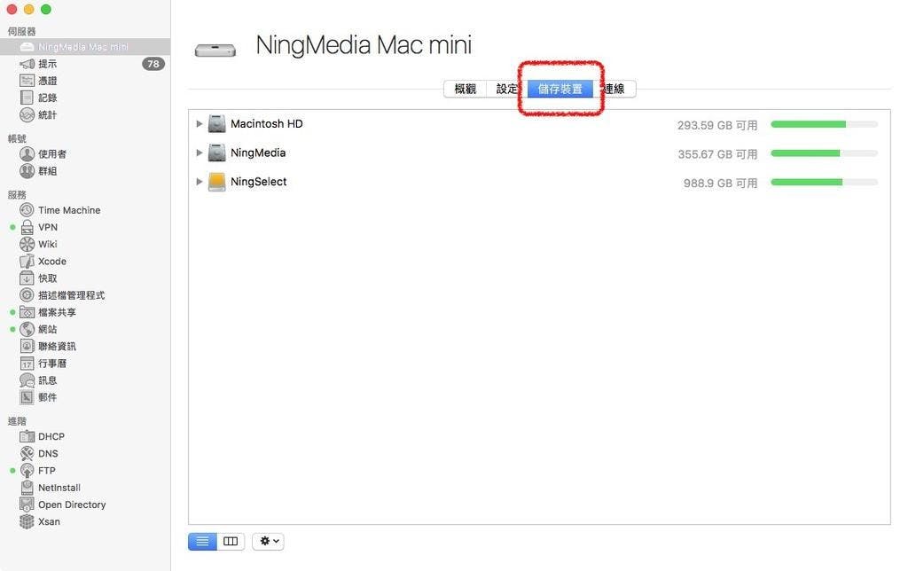Viewport: 908px width, 571px height.
Task: Open the 訊息 messages icon
Action: point(27,379)
